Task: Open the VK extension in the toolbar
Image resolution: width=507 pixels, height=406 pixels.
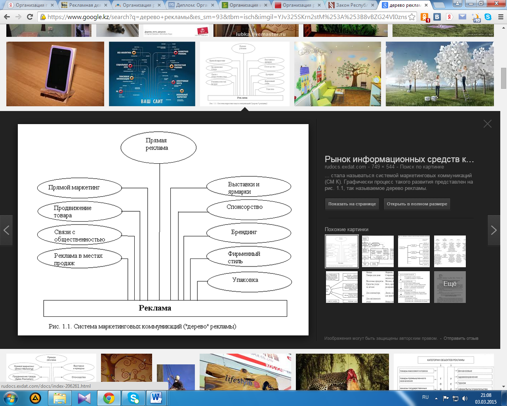Action: 437,17
